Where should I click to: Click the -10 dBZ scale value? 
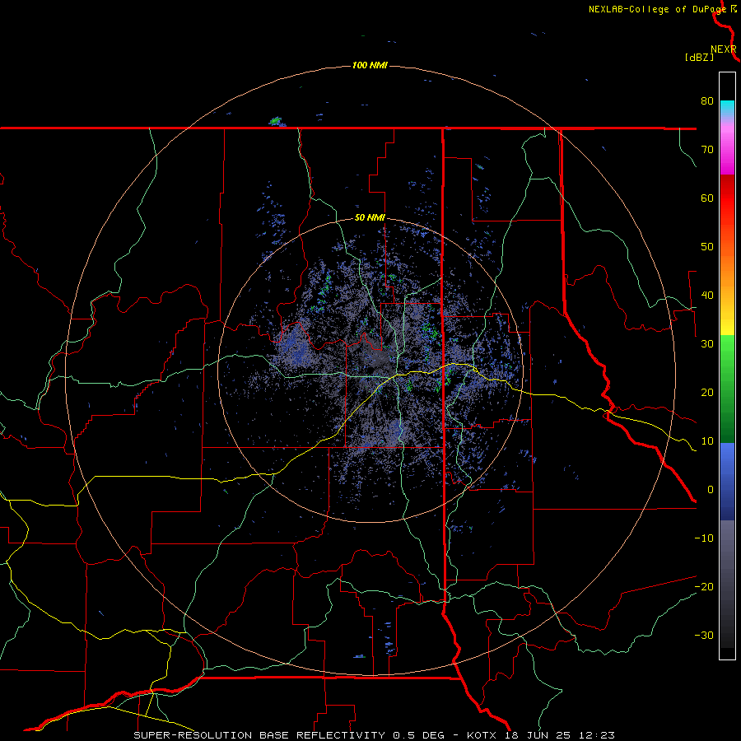(704, 538)
